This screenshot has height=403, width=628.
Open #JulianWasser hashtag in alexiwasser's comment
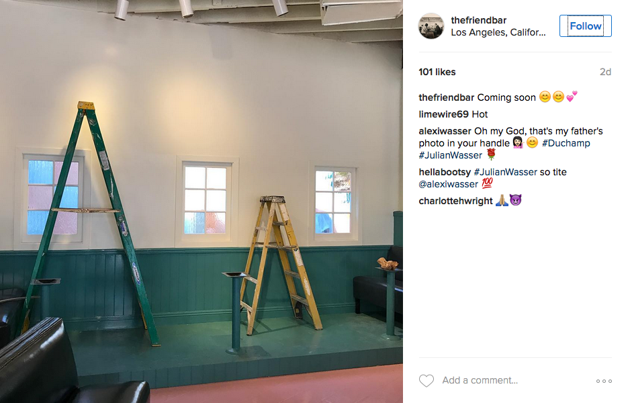[450, 155]
